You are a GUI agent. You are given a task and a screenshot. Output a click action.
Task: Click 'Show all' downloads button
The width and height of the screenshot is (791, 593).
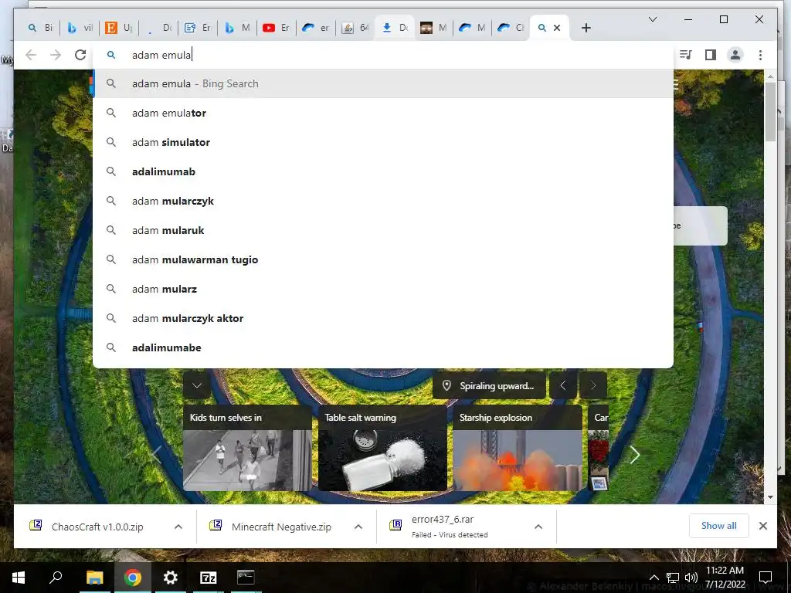719,526
